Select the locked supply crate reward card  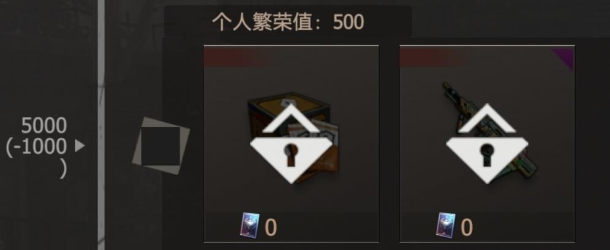tap(291, 143)
